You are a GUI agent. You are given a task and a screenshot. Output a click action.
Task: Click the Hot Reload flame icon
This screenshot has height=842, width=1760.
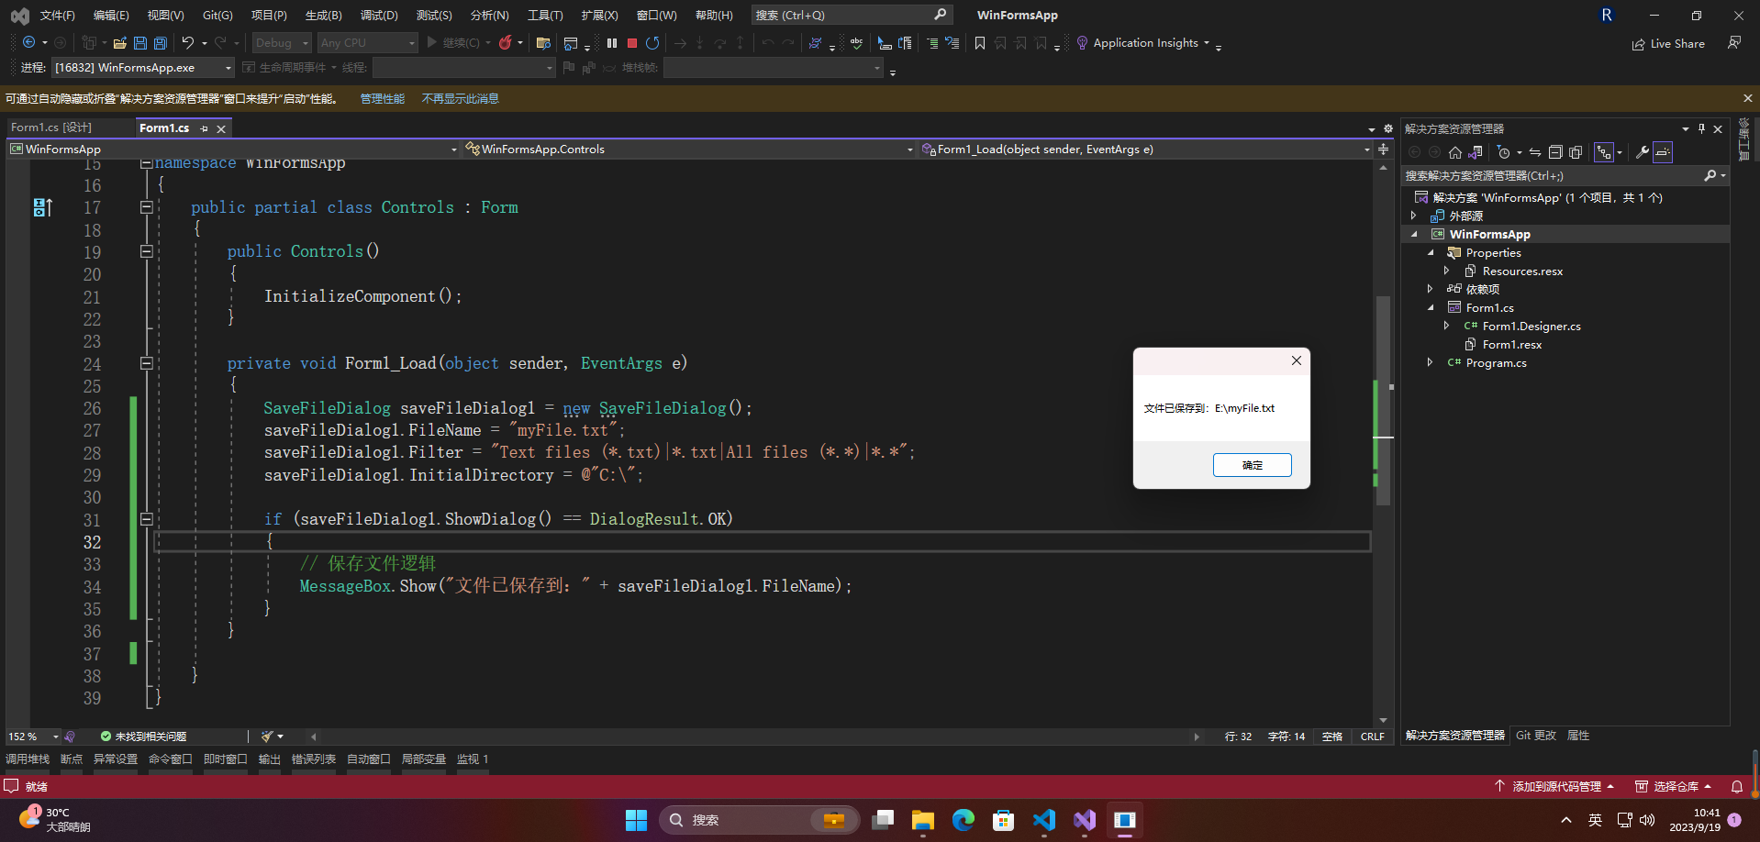coord(505,43)
